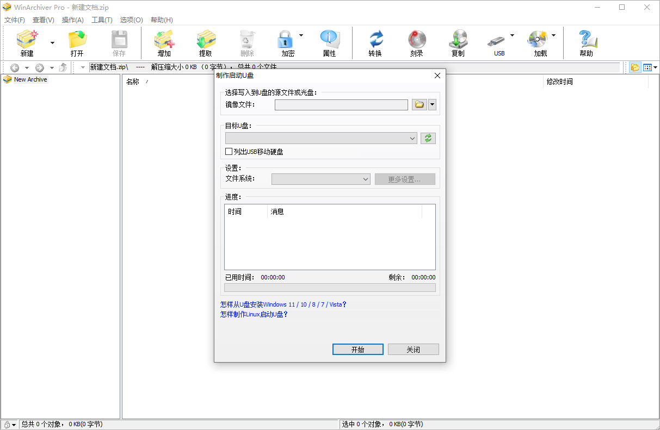
Task: Open the 工具 menu
Action: coord(101,20)
